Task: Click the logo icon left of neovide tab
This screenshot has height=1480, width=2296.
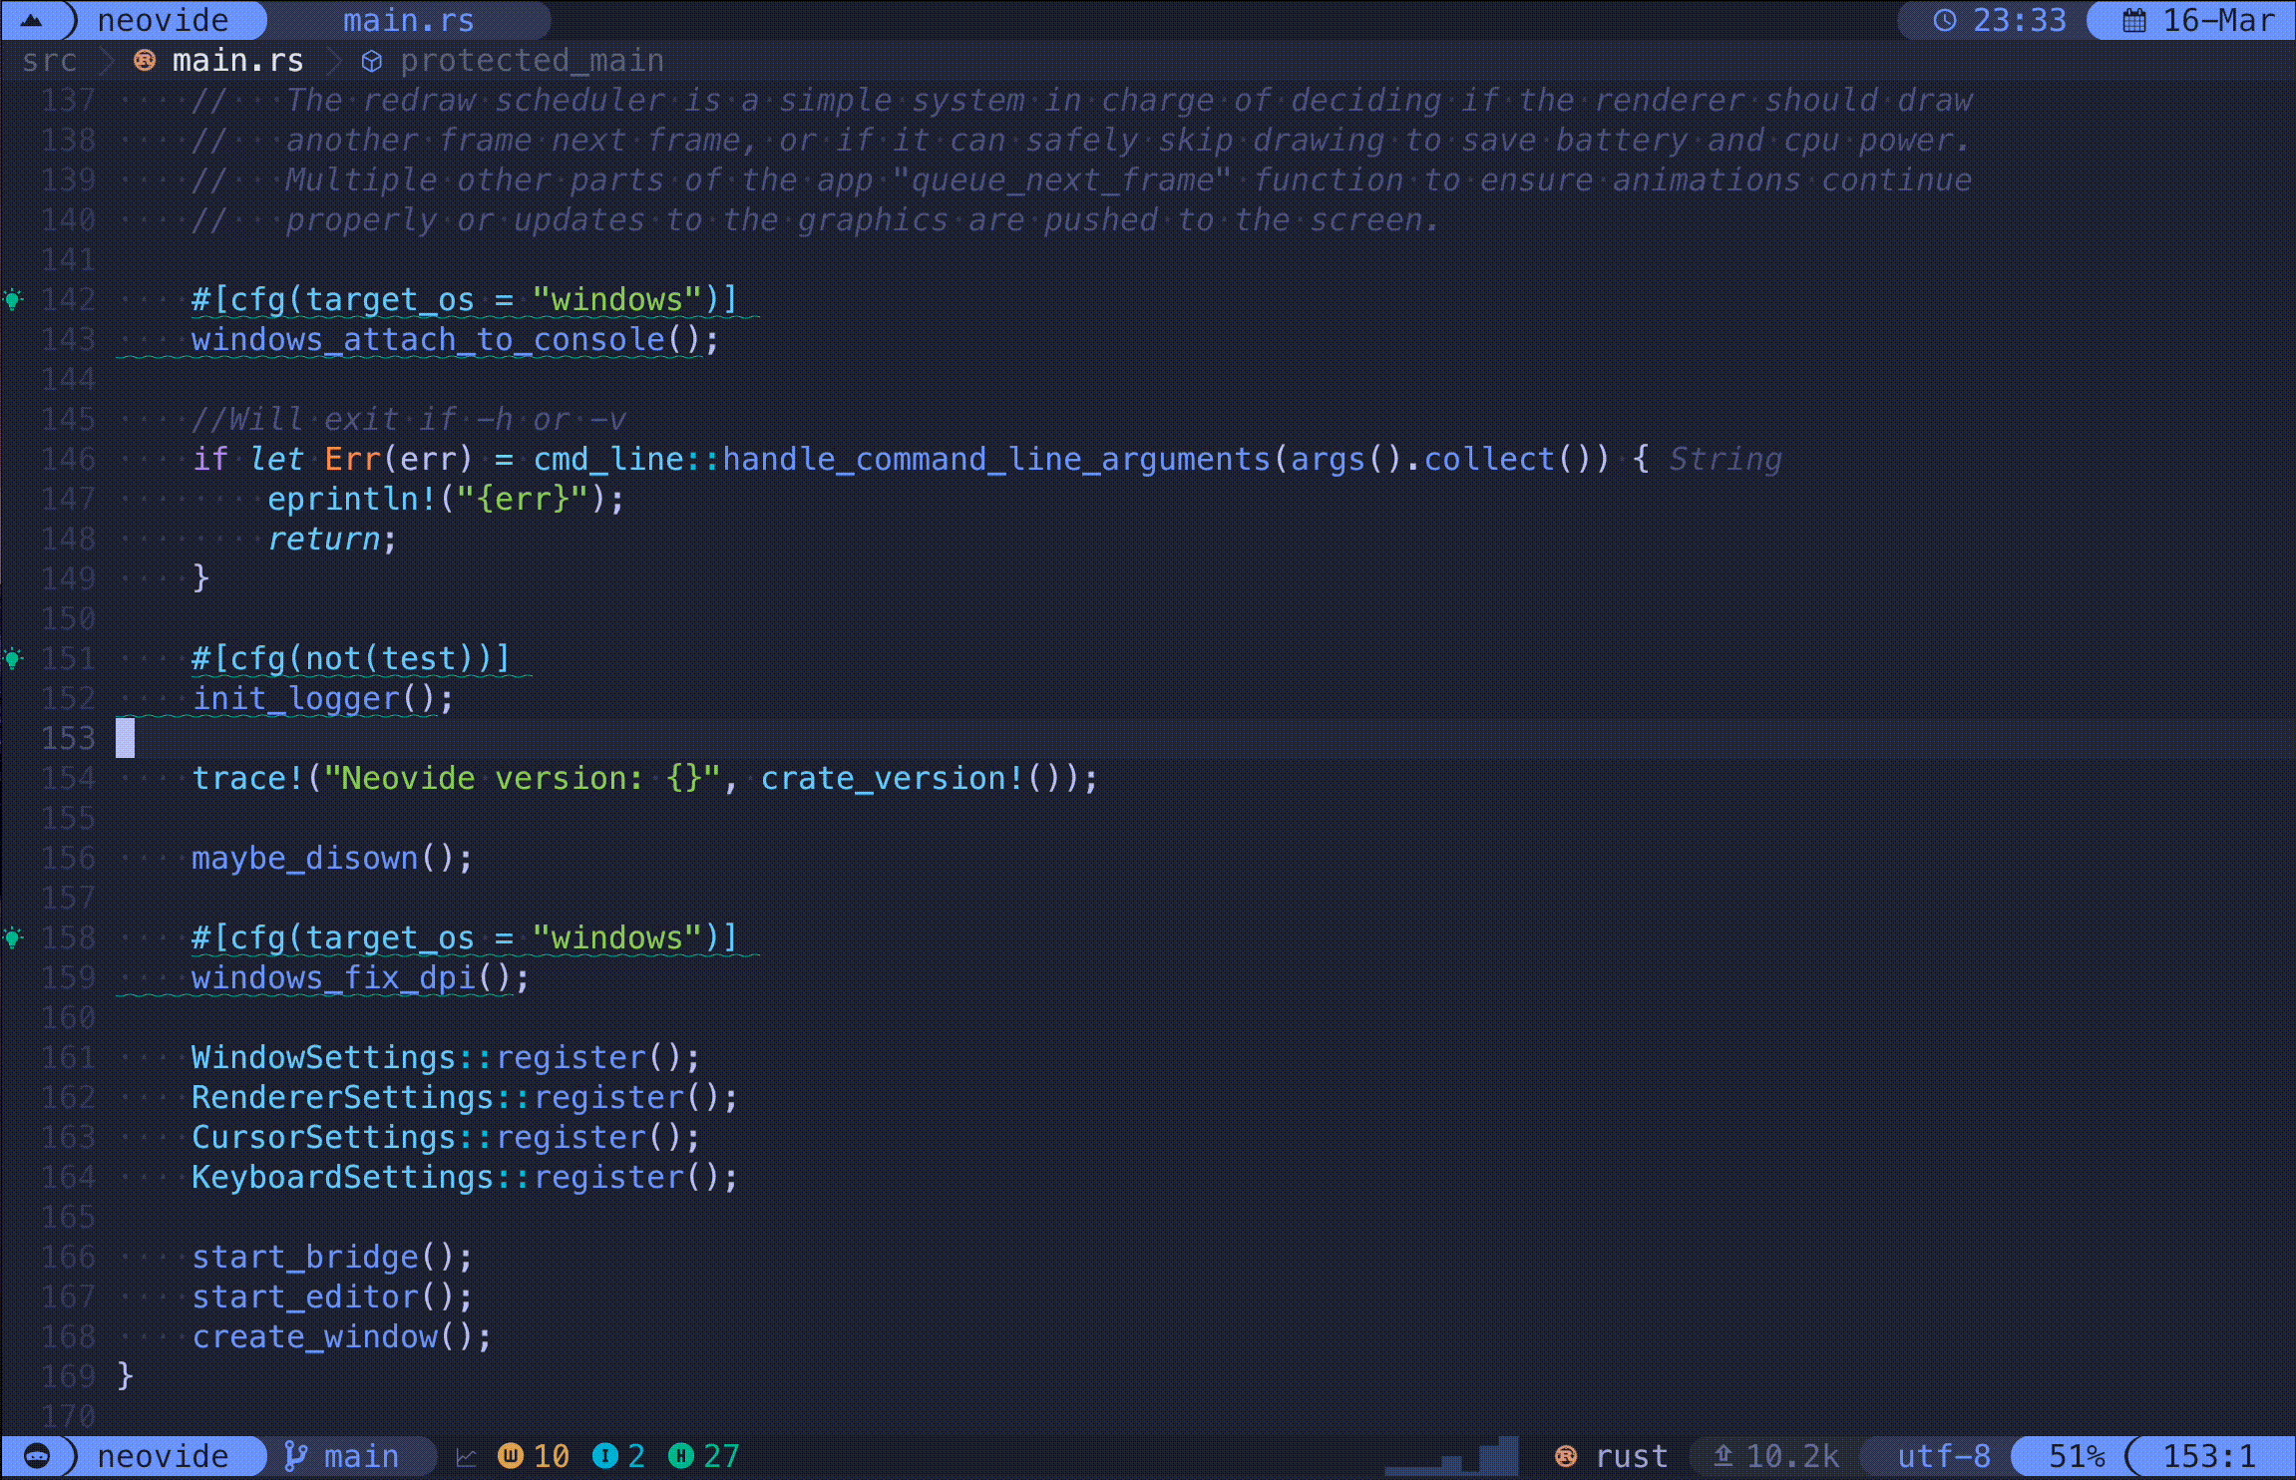Action: [x=32, y=20]
